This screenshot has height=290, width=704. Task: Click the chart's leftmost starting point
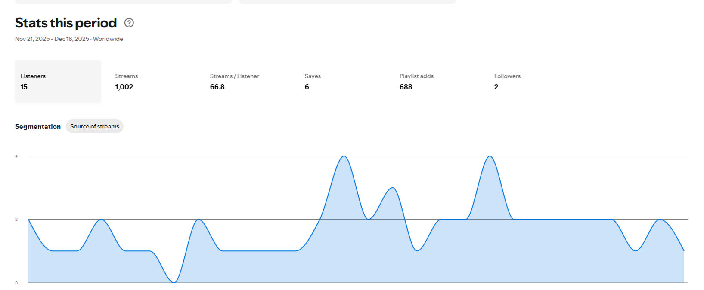(x=29, y=220)
